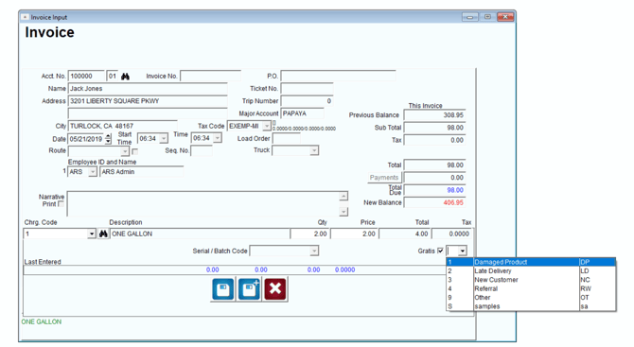Open the Invoice Input window system menu icon
This screenshot has width=634, height=347.
click(x=25, y=17)
